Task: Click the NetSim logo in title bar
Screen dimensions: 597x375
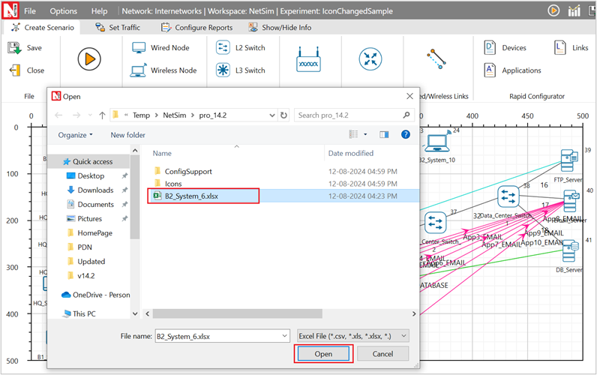Action: pos(10,10)
